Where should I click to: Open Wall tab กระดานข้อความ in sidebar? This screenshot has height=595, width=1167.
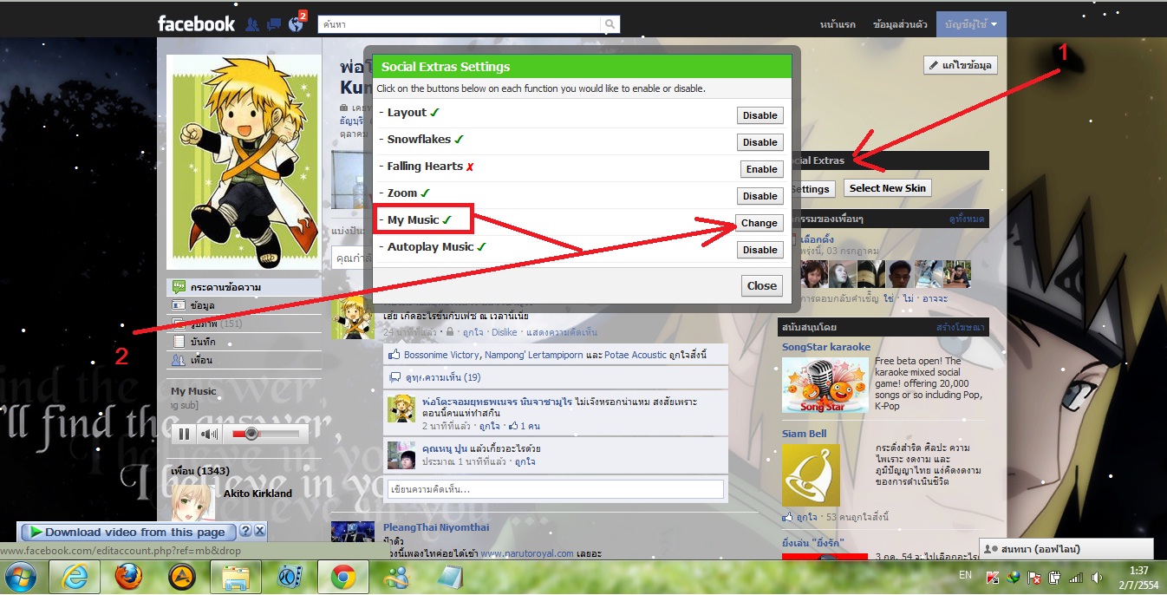pos(244,287)
